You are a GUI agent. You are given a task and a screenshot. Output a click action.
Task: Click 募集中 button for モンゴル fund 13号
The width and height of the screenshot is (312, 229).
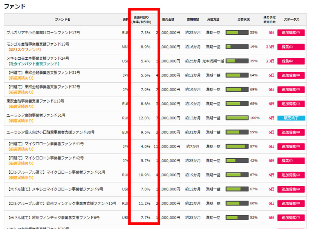coord(291,47)
